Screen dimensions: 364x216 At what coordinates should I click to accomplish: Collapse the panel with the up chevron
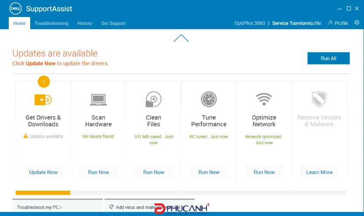click(x=181, y=38)
